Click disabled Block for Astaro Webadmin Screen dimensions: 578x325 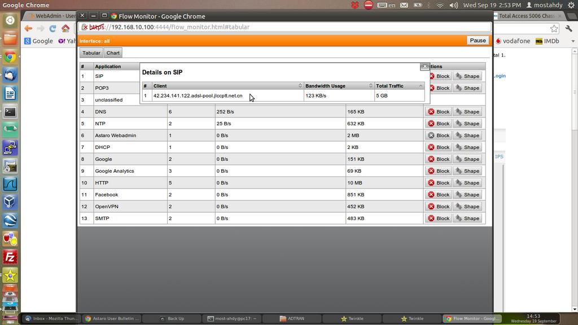tap(438, 135)
